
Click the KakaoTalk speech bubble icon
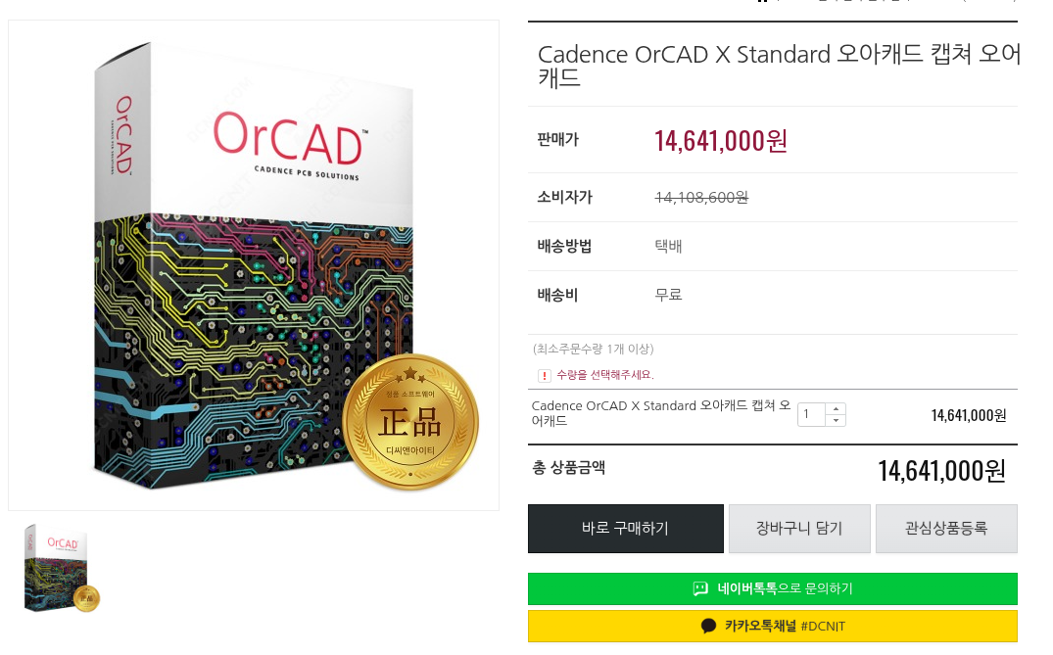(708, 626)
